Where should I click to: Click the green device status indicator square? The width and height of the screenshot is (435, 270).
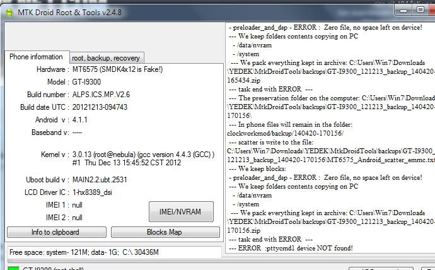click(x=13, y=268)
